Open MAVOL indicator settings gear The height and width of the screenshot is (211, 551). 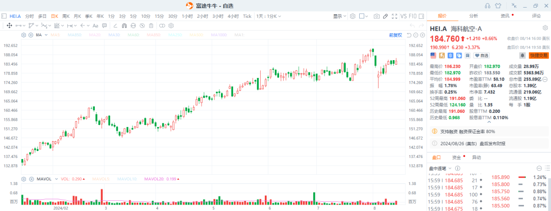click(x=24, y=179)
